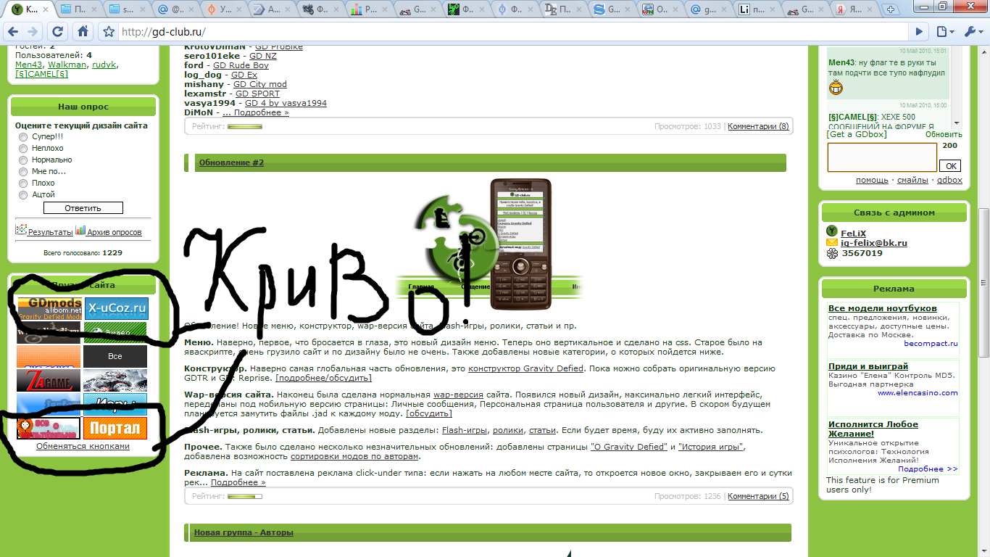Open GD 4 by vasya1994 link
The height and width of the screenshot is (557, 990).
click(x=286, y=103)
